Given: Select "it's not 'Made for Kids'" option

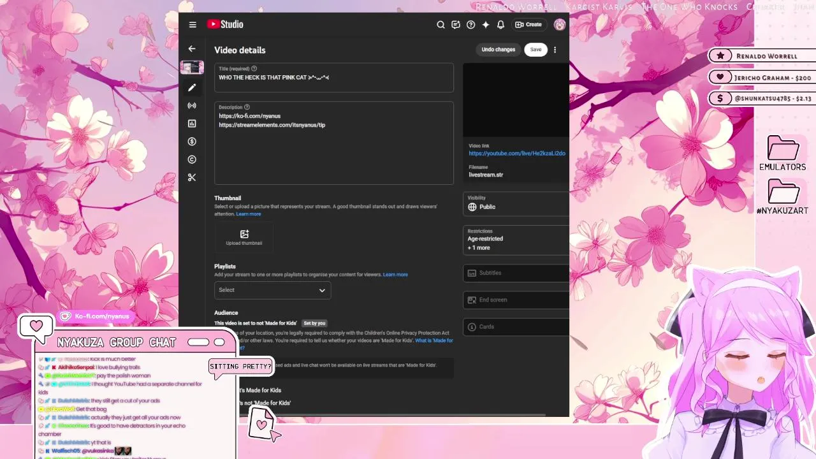Looking at the screenshot, I should (x=265, y=403).
